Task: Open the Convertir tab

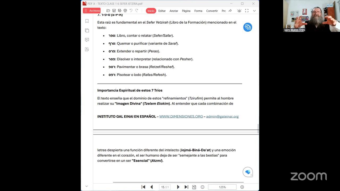Action: click(x=212, y=11)
